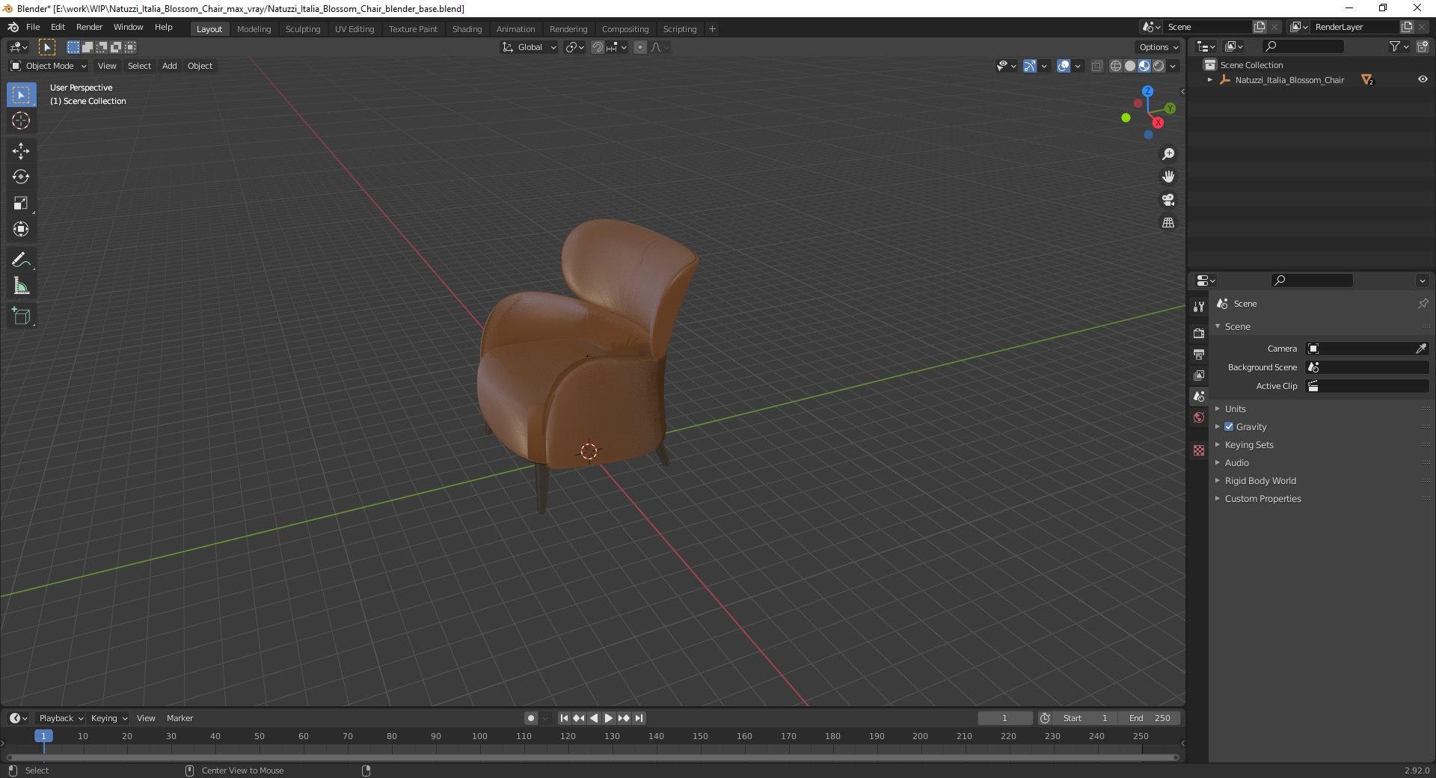This screenshot has height=778, width=1436.
Task: Open the Render properties tab
Action: pyautogui.click(x=1199, y=333)
